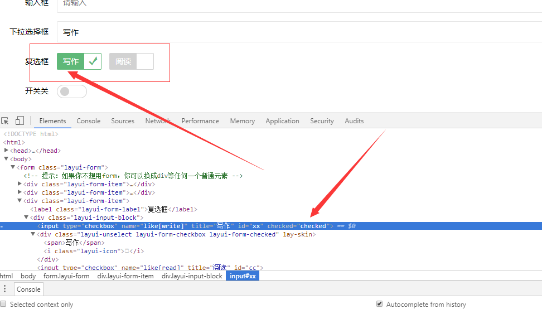Open the Network tab
The image size is (542, 314).
158,121
